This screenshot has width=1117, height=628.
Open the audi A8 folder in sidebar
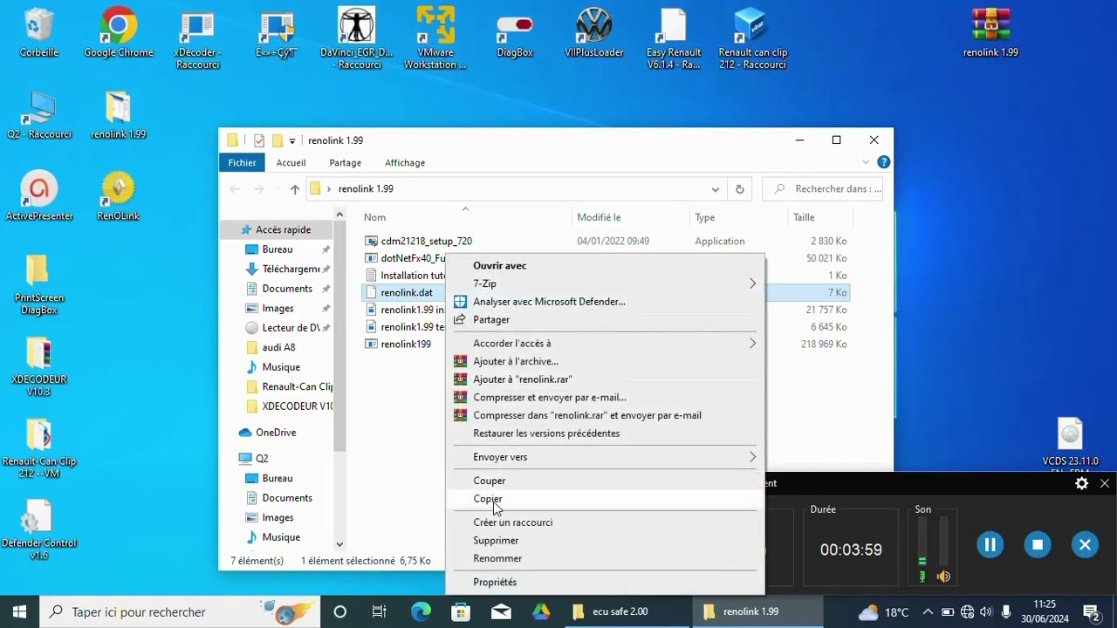click(278, 347)
